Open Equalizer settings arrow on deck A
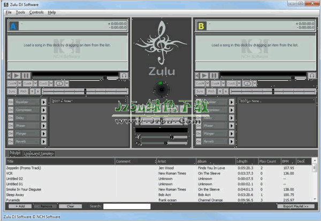321x221 pixels. tap(44, 102)
